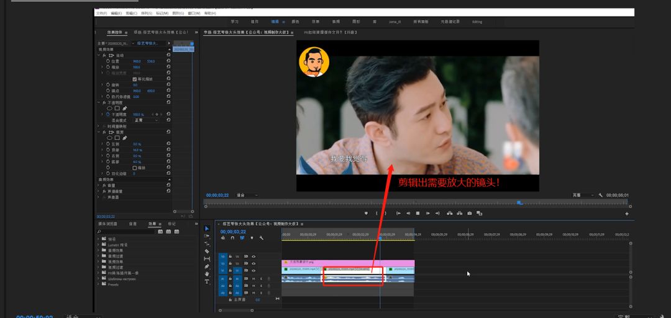The image size is (671, 318).
Task: Collapse the 不透明度 opacity effect
Action: click(99, 103)
